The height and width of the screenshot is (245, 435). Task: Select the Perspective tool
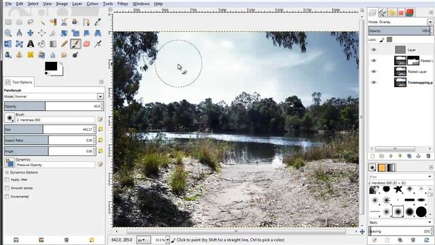(98, 33)
